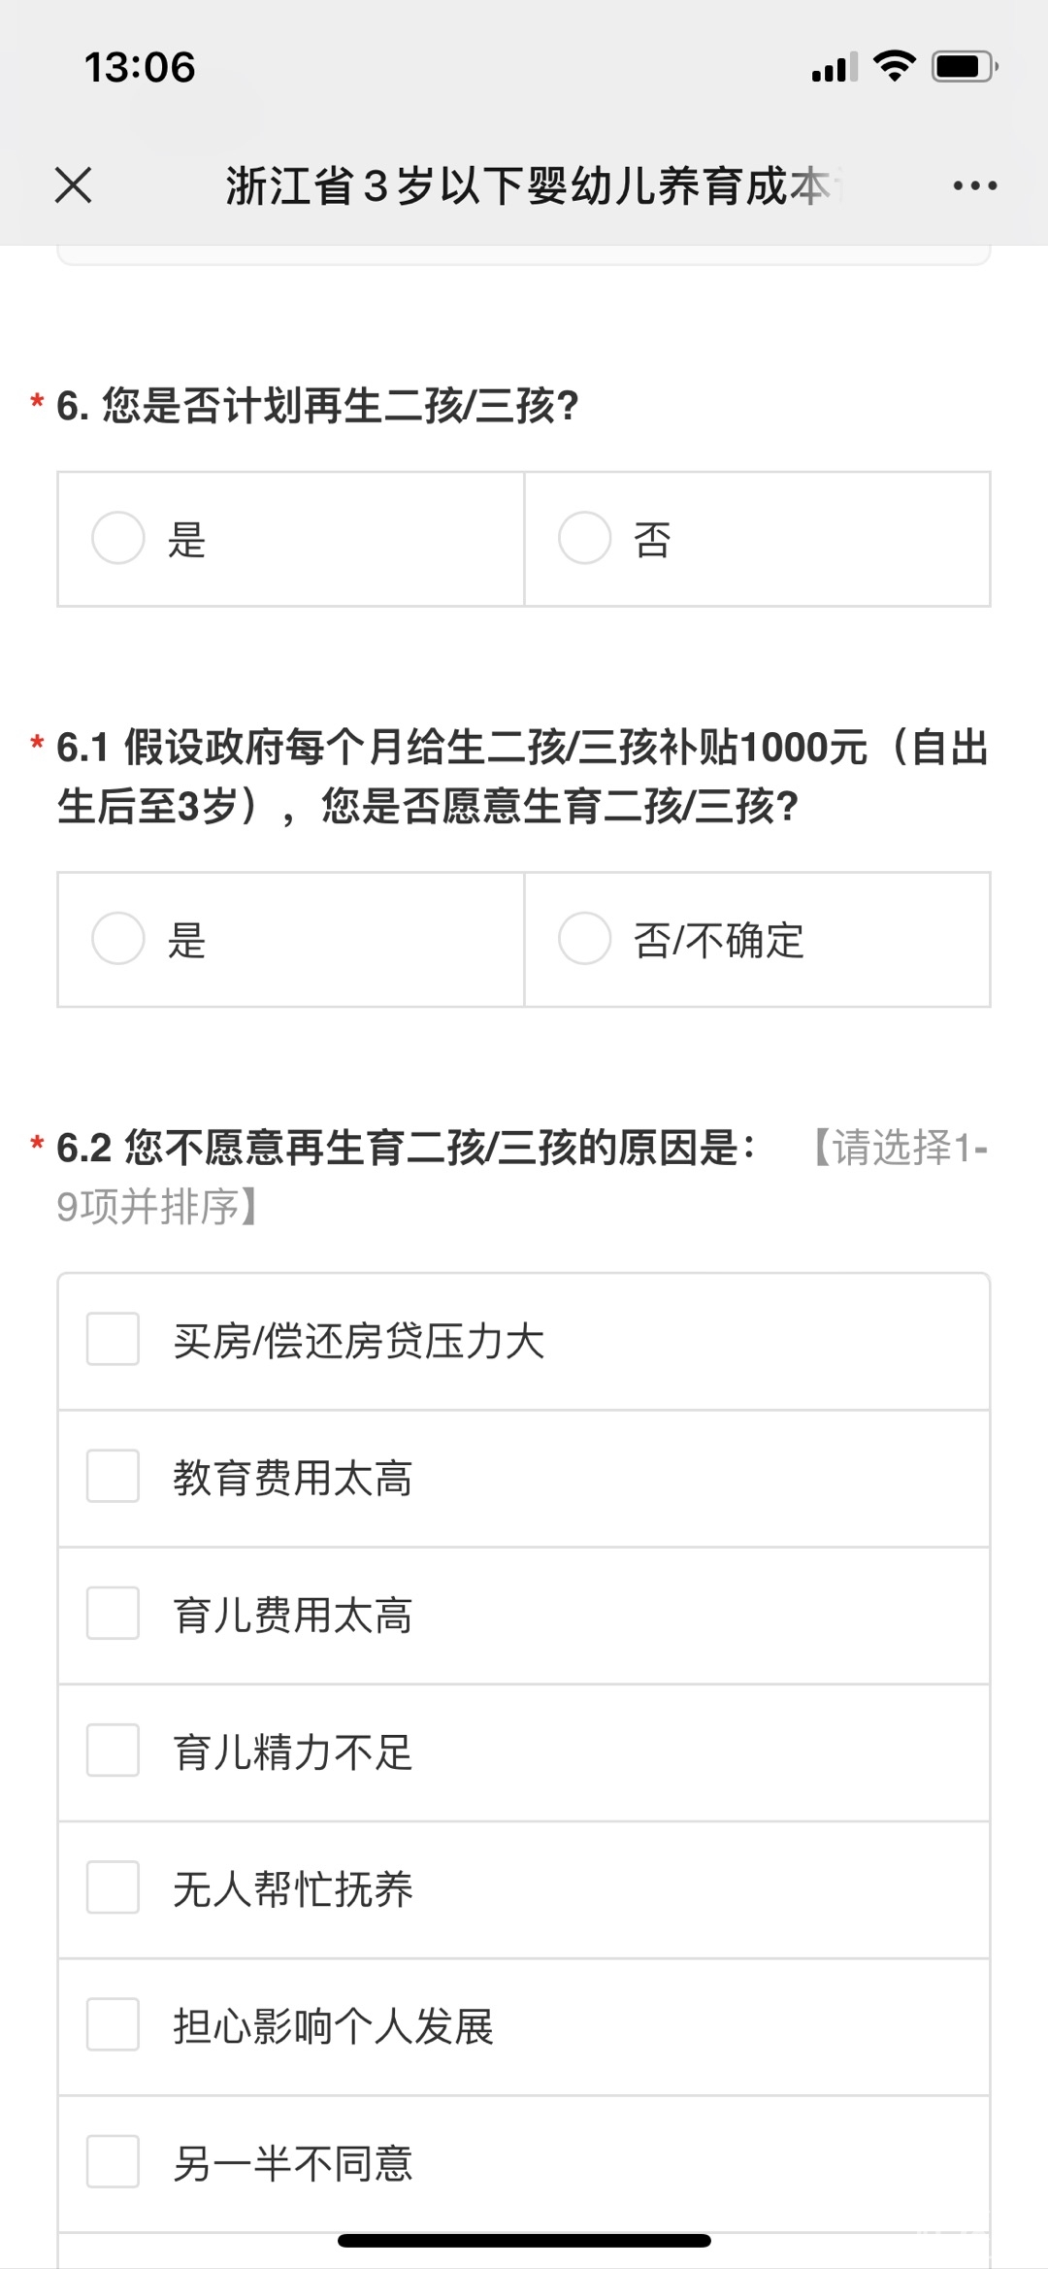Select 是 for subsidy question 6.1
The height and width of the screenshot is (2269, 1048).
[x=118, y=939]
